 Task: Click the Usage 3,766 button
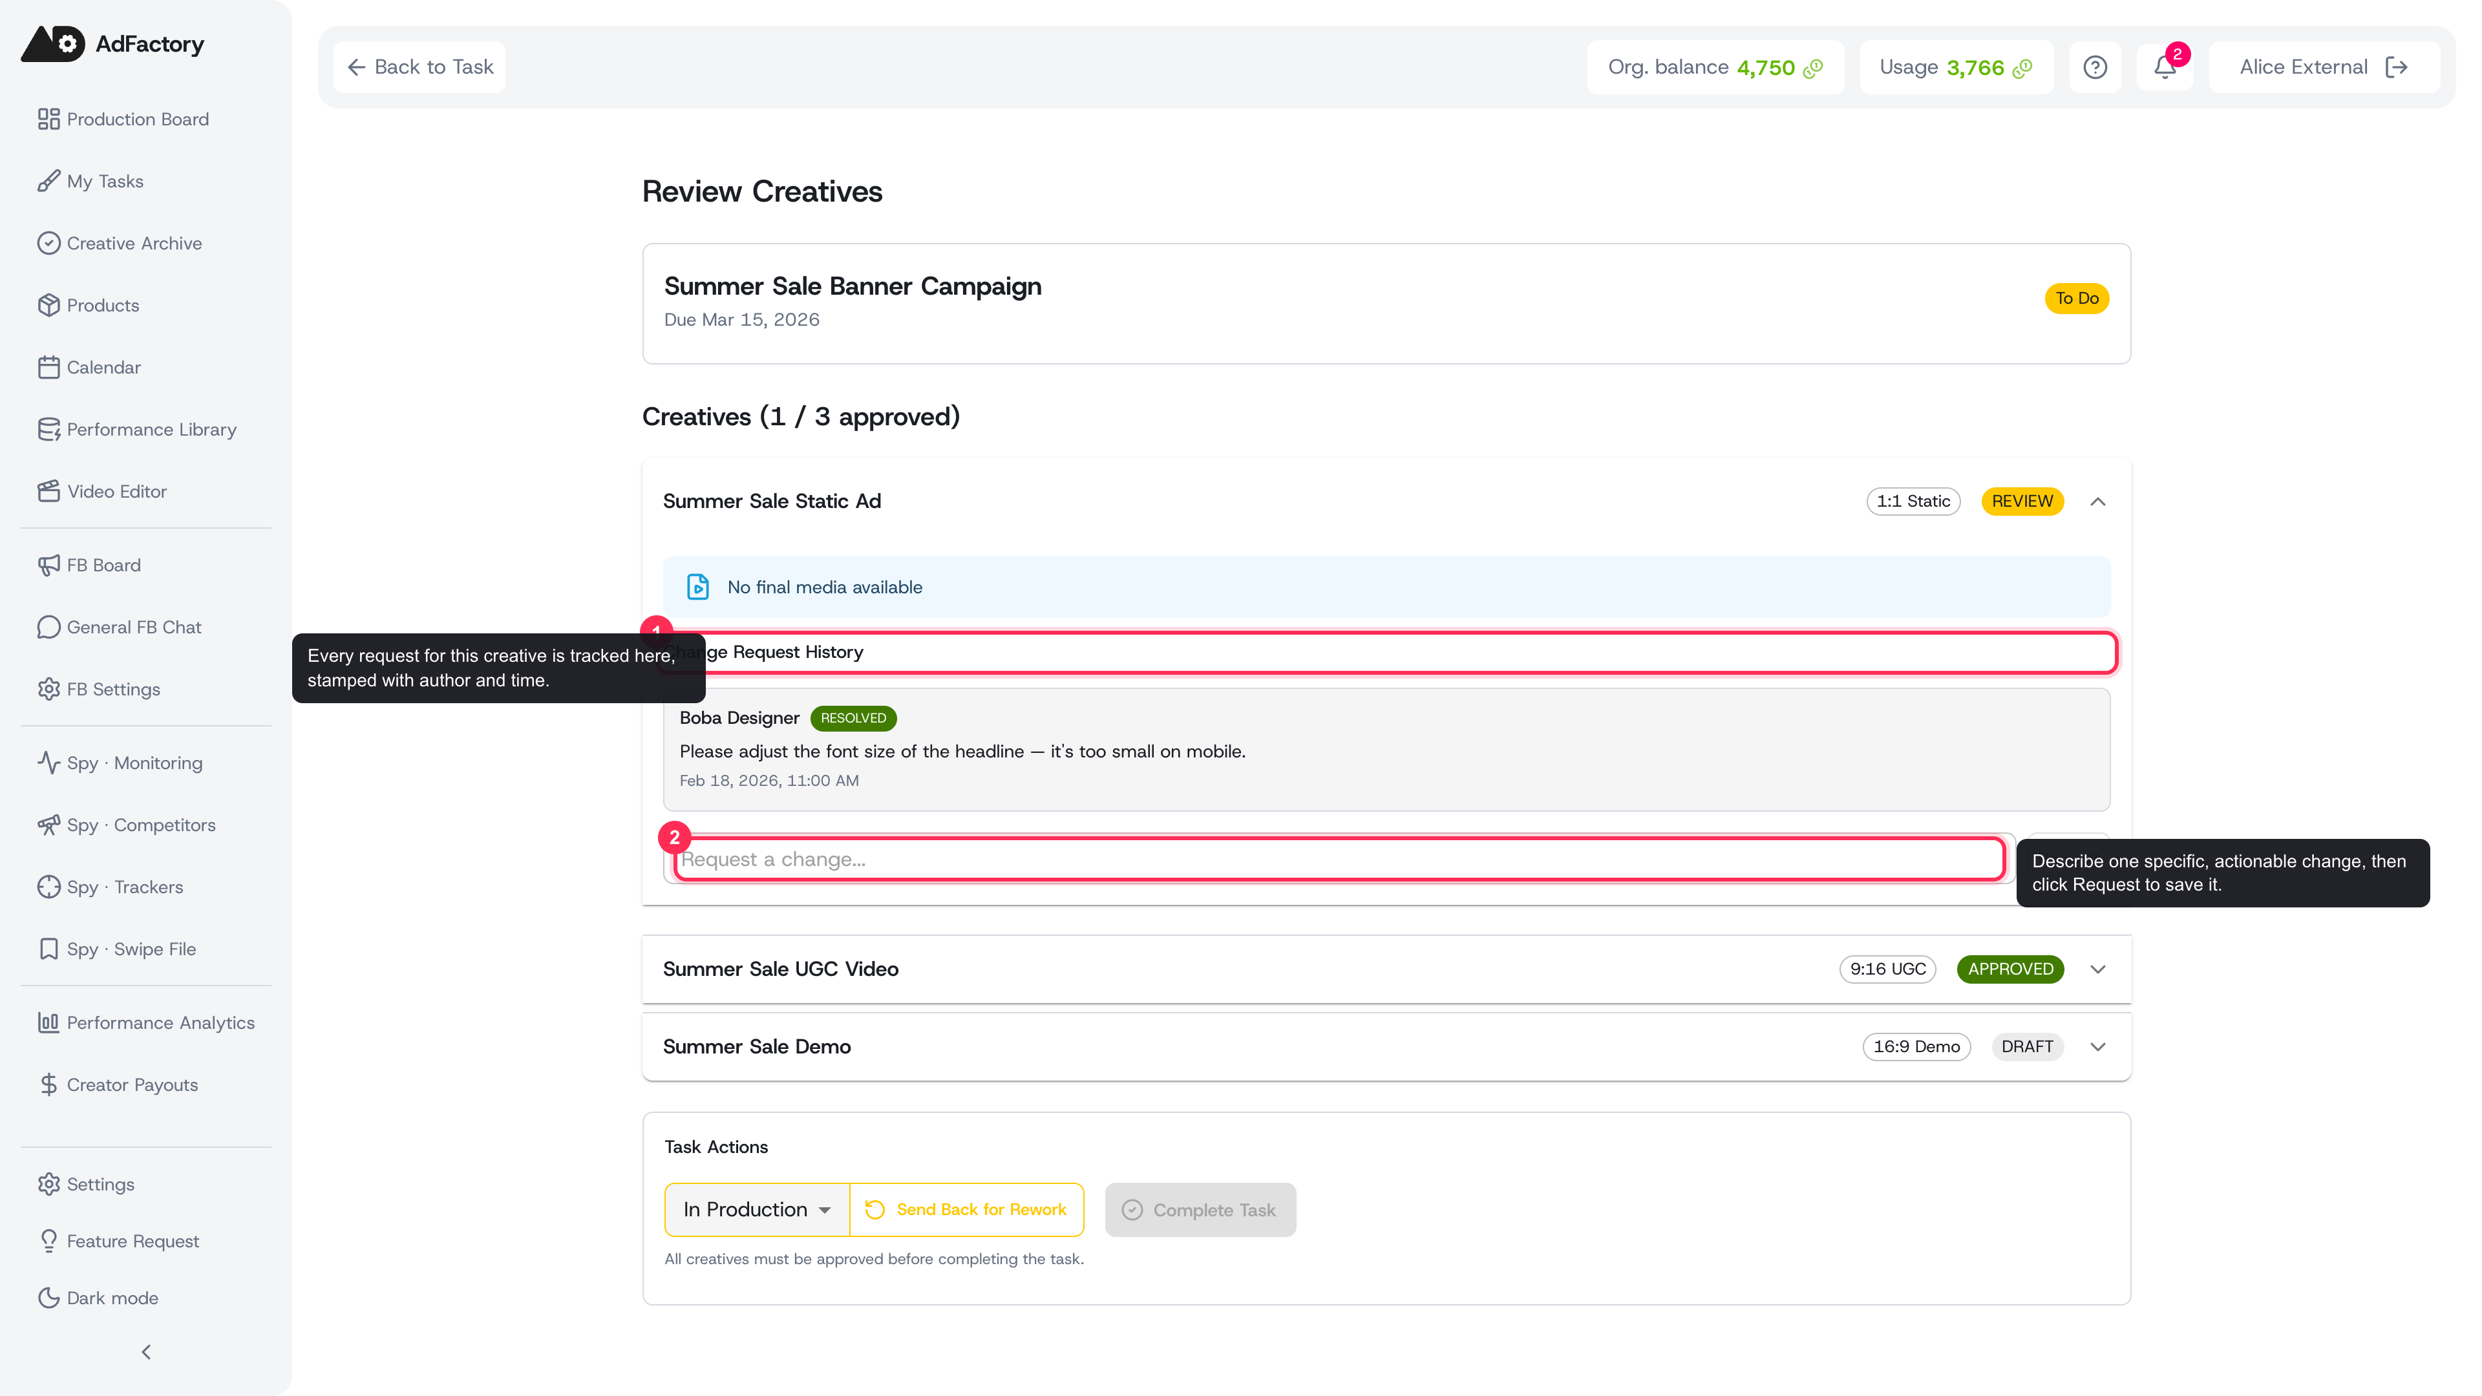pyautogui.click(x=1956, y=67)
